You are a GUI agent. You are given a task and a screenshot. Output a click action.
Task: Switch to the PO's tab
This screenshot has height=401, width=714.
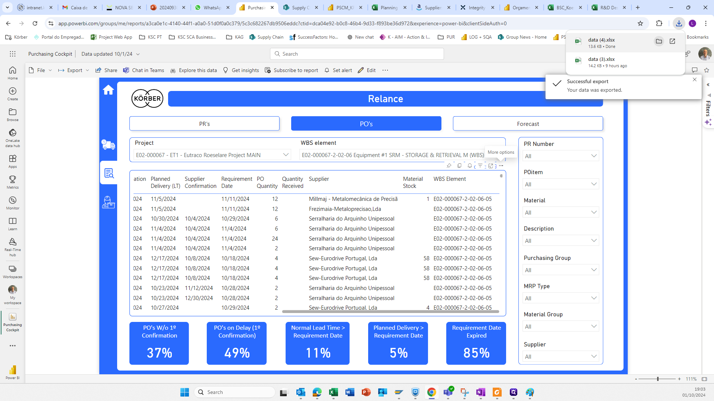point(366,124)
